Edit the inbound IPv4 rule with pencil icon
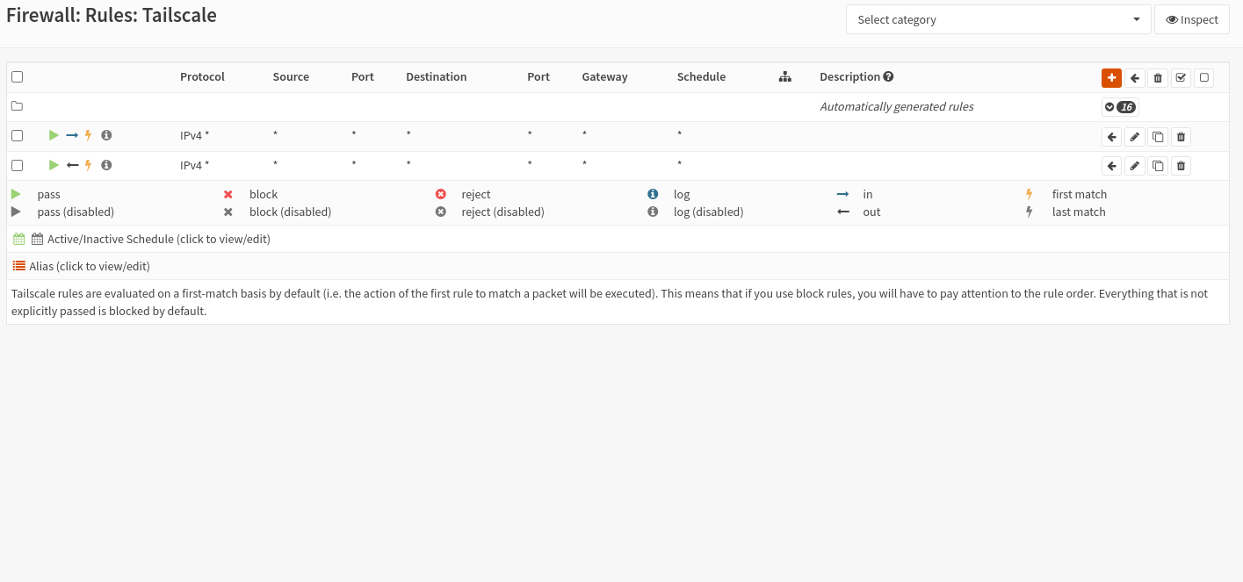The height and width of the screenshot is (582, 1243). coord(1135,137)
